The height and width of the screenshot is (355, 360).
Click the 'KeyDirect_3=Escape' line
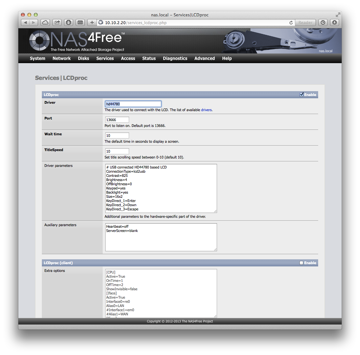coord(122,209)
